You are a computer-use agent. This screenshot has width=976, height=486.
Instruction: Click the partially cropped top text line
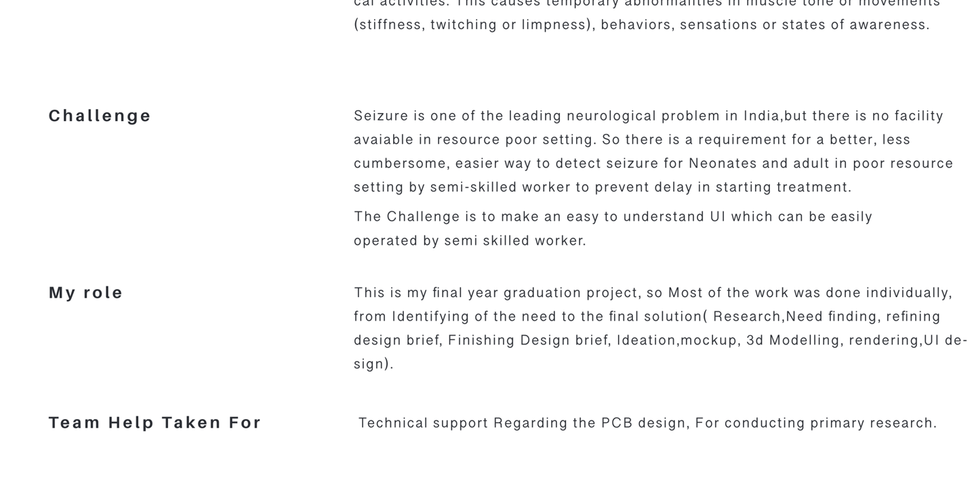[x=647, y=3]
